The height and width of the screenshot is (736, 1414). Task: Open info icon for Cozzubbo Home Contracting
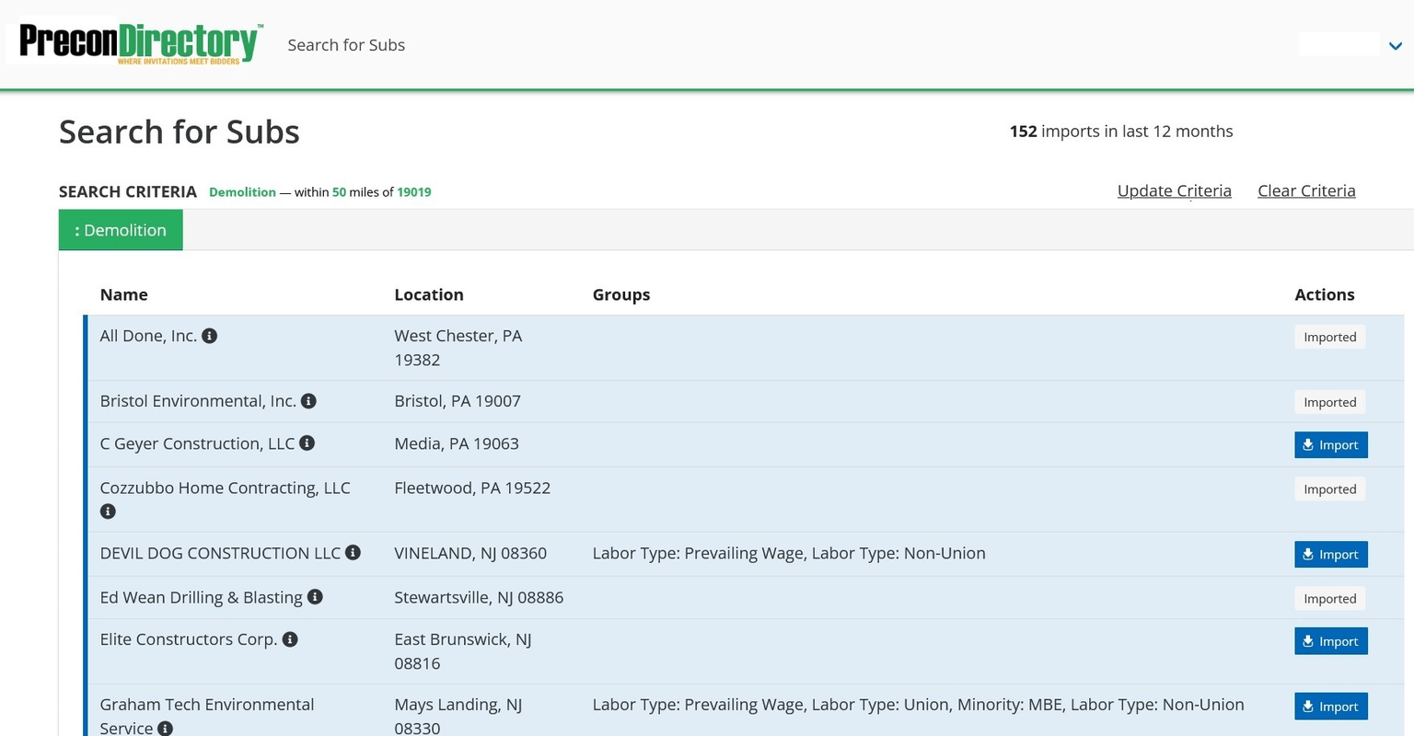(x=108, y=512)
